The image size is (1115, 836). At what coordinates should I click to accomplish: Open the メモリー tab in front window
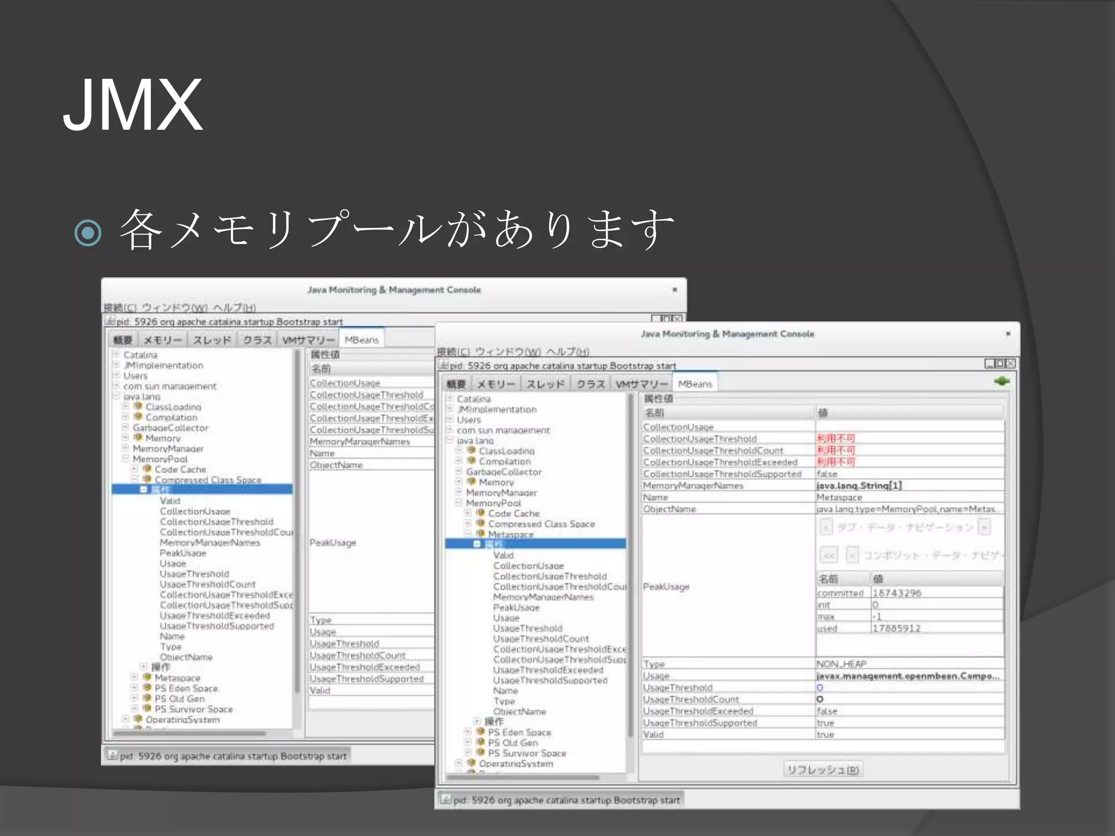[496, 384]
